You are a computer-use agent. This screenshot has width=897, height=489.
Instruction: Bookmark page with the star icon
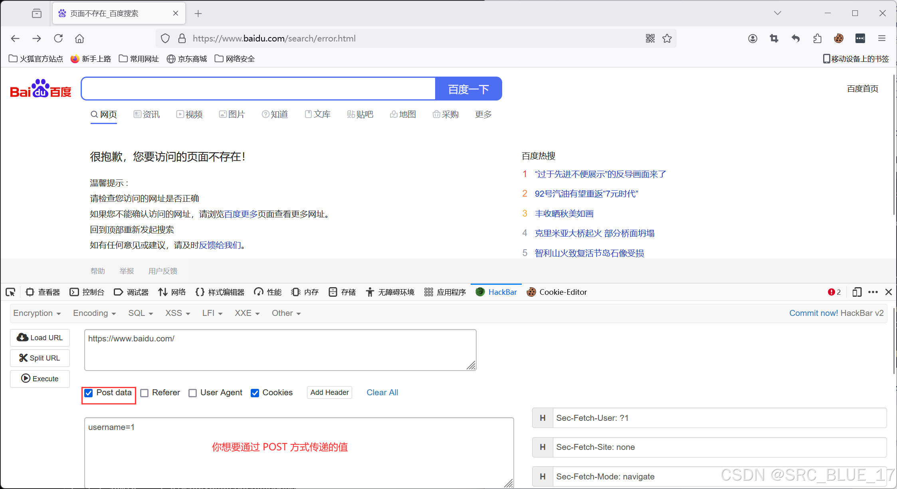(x=667, y=38)
